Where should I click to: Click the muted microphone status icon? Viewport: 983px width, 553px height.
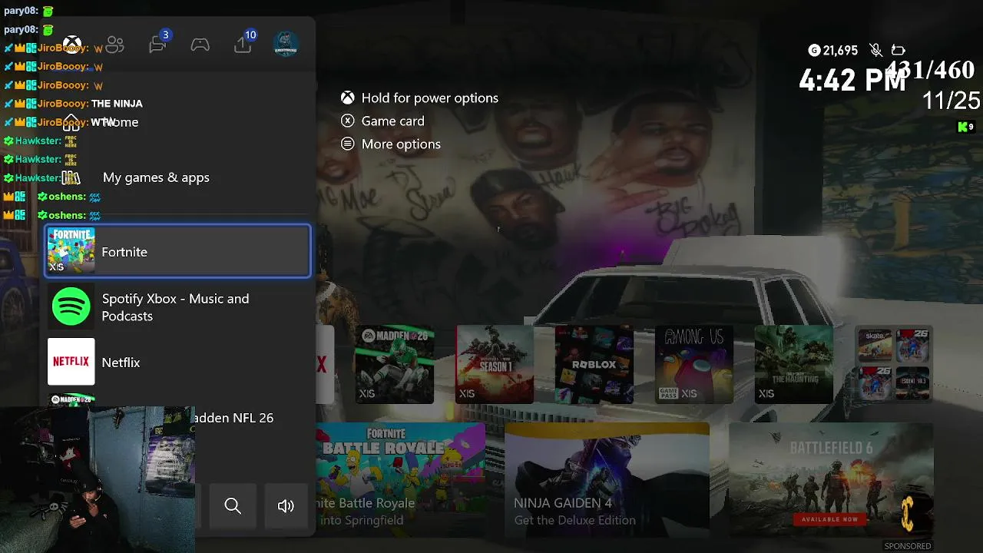(x=875, y=51)
